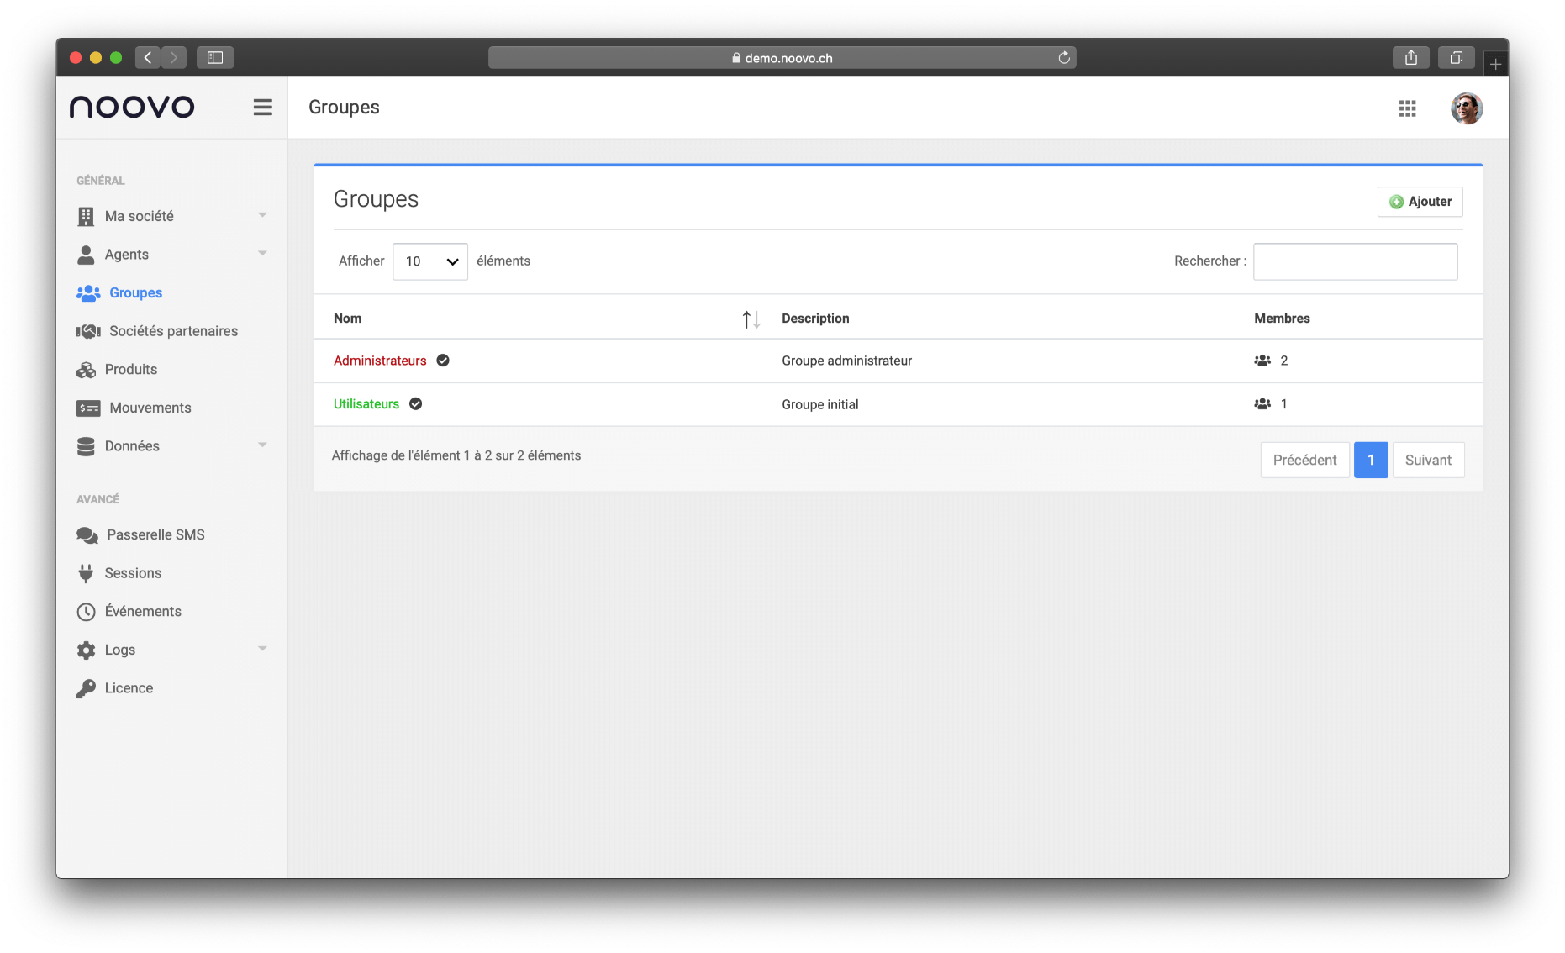Click the Sociétés partenaires handshake icon
Image resolution: width=1565 pixels, height=953 pixels.
point(88,331)
